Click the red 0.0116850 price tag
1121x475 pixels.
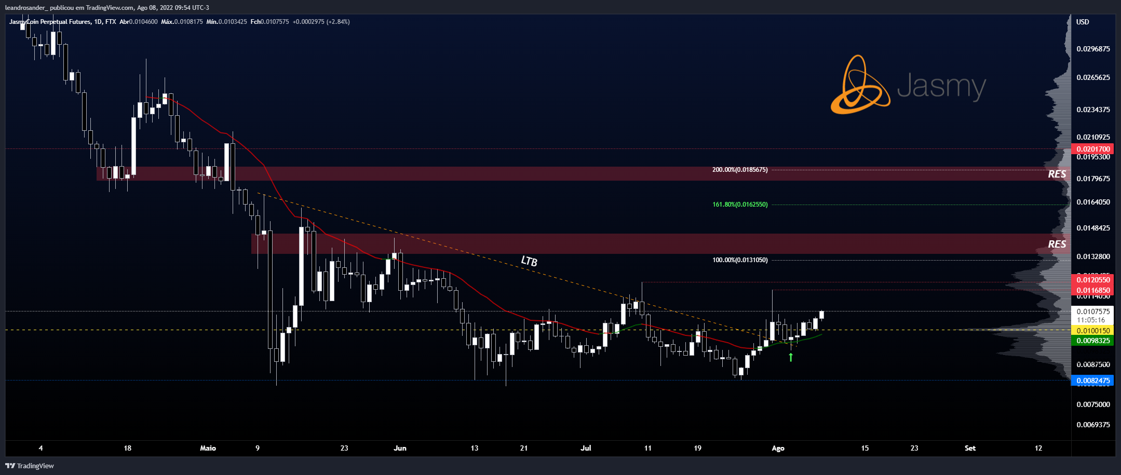click(x=1092, y=290)
